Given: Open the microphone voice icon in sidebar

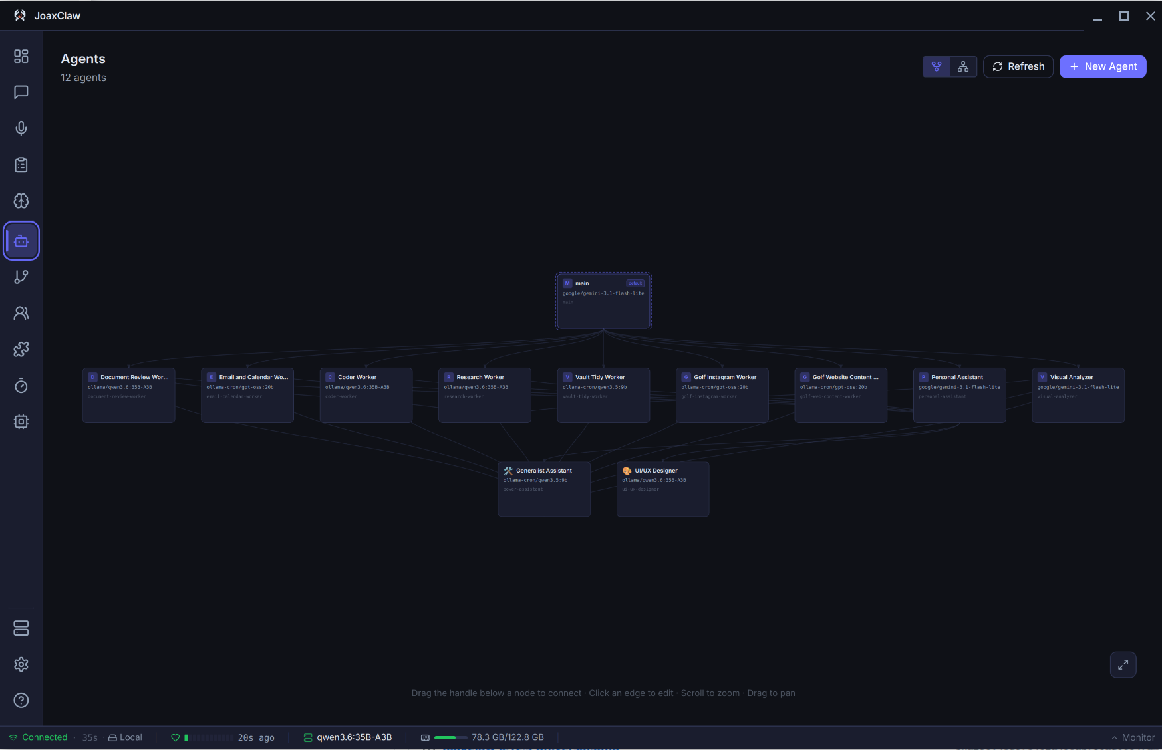Looking at the screenshot, I should (21, 128).
